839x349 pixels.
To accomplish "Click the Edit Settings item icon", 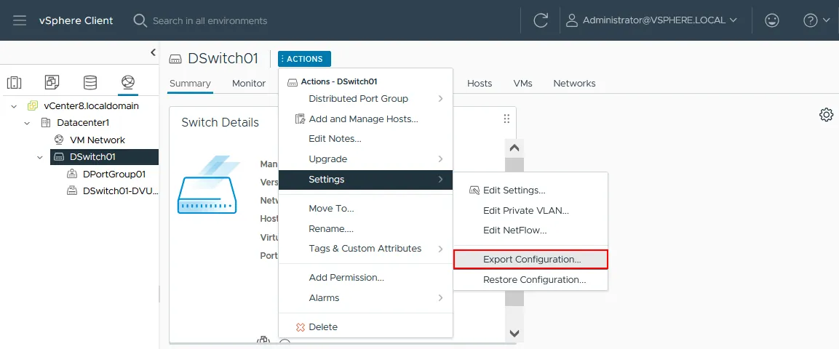I will (474, 190).
